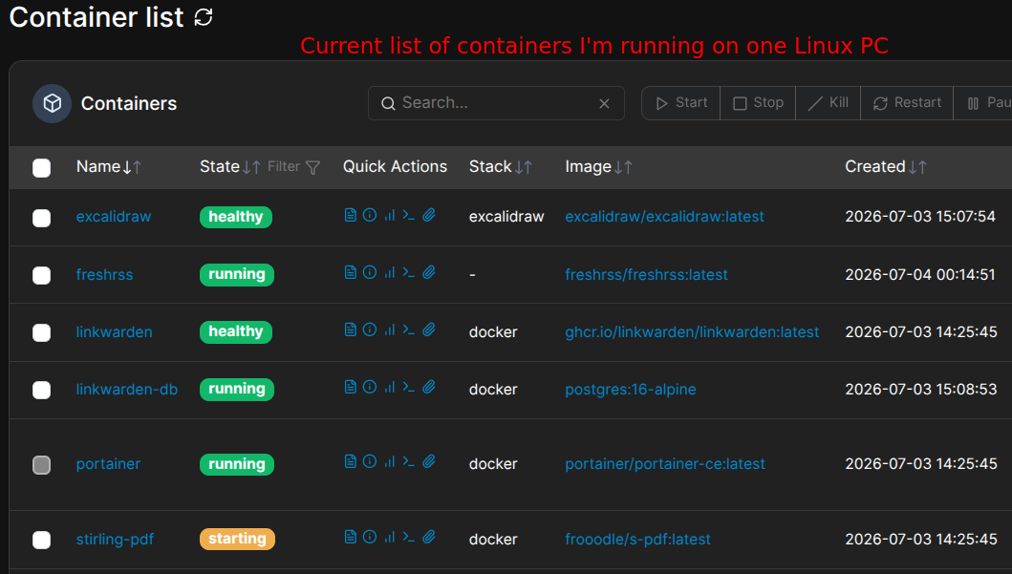
Task: Open freshrss exec console icon
Action: (x=409, y=272)
